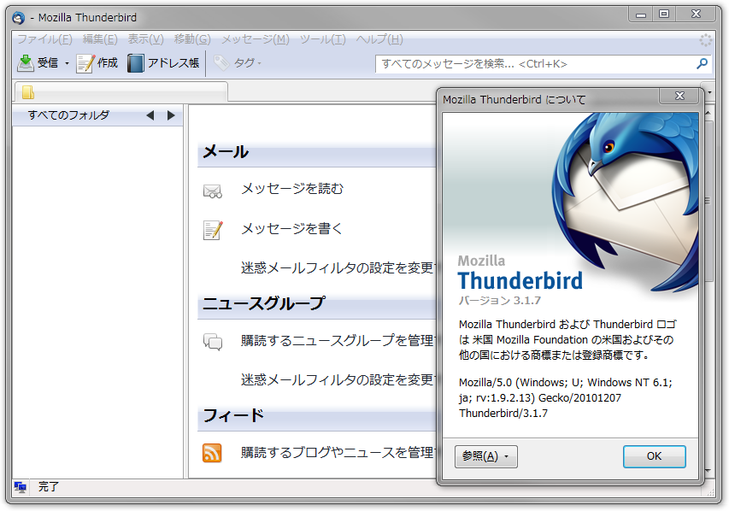729x511 pixels.
Task: Maximize the Thunderbird main window
Action: pos(664,15)
